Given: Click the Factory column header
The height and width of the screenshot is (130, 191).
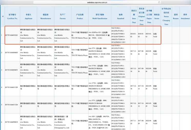Looking at the screenshot, I should tap(63, 16).
